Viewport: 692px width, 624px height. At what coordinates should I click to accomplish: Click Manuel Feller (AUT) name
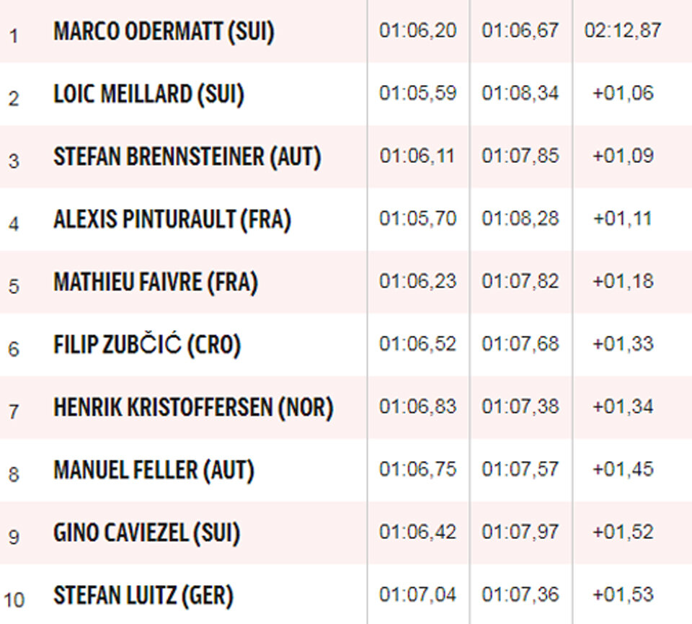[154, 471]
